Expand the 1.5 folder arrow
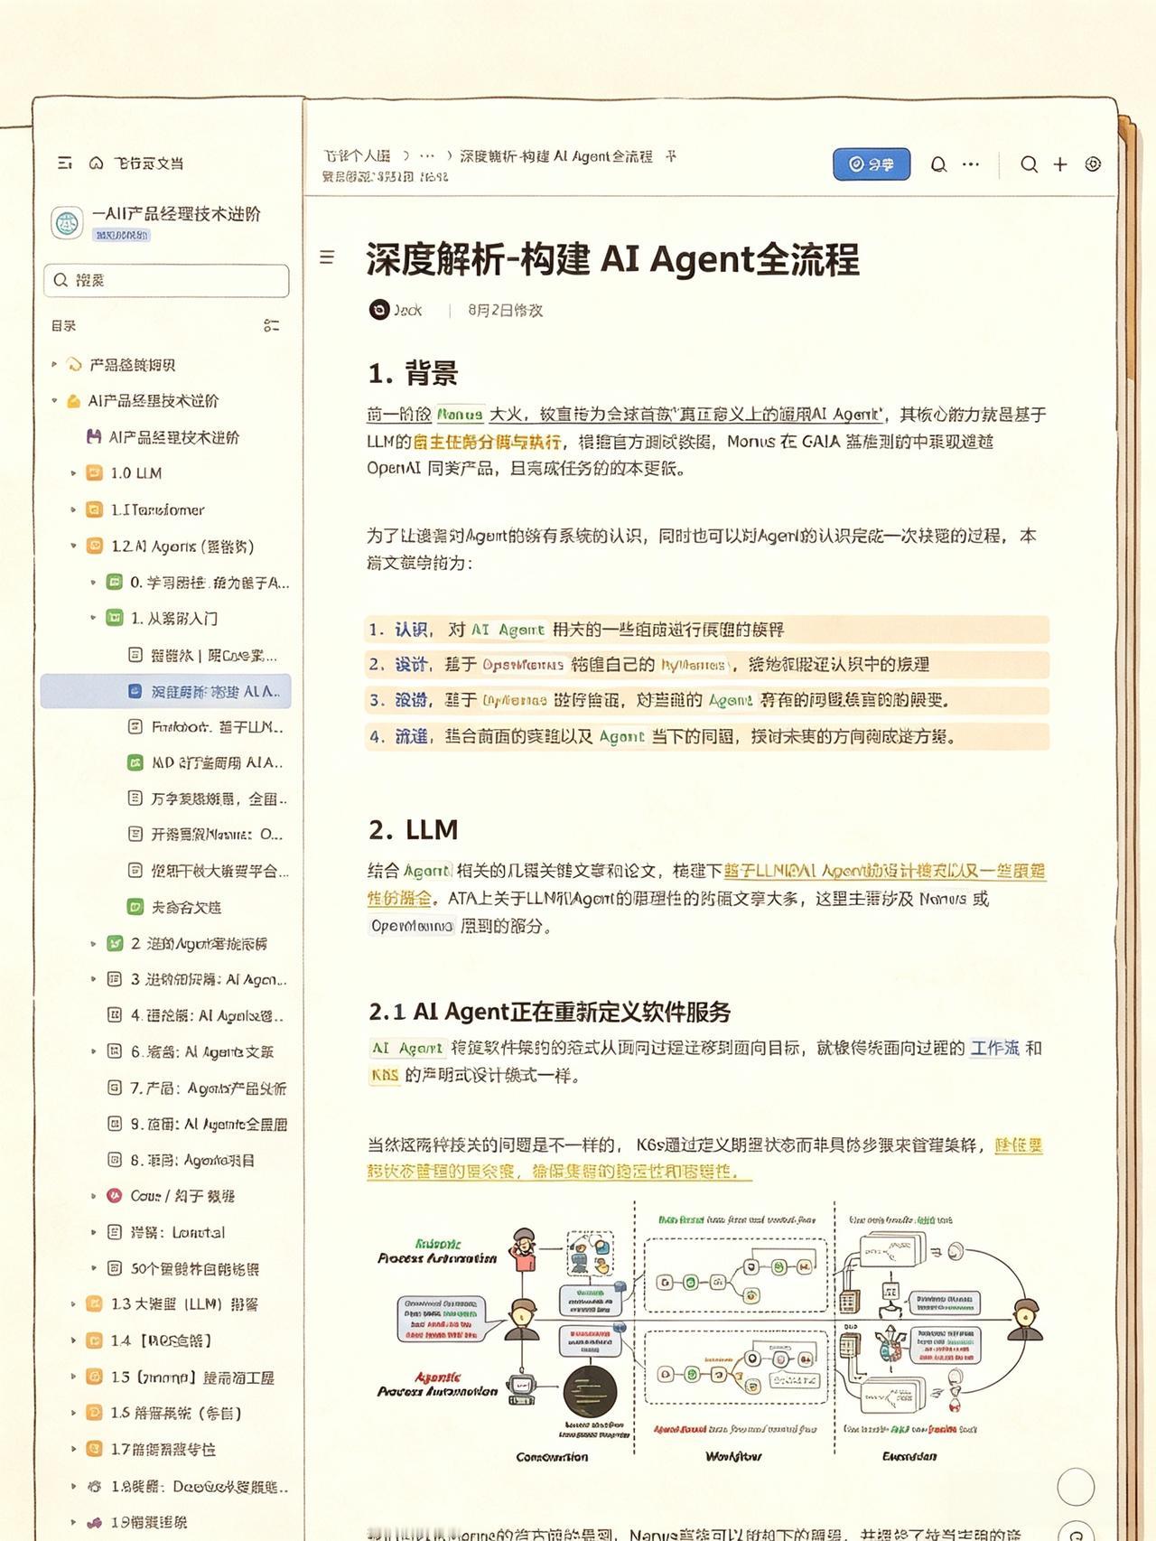The image size is (1156, 1541). tap(74, 1377)
